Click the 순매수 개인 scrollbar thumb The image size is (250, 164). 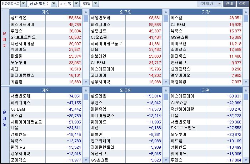tap(86, 18)
